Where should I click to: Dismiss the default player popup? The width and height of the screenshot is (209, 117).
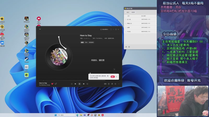point(117,77)
